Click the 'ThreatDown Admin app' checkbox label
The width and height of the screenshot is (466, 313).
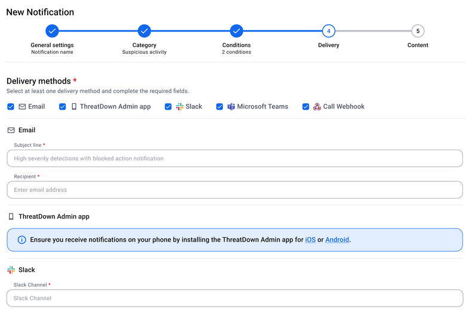(x=115, y=107)
